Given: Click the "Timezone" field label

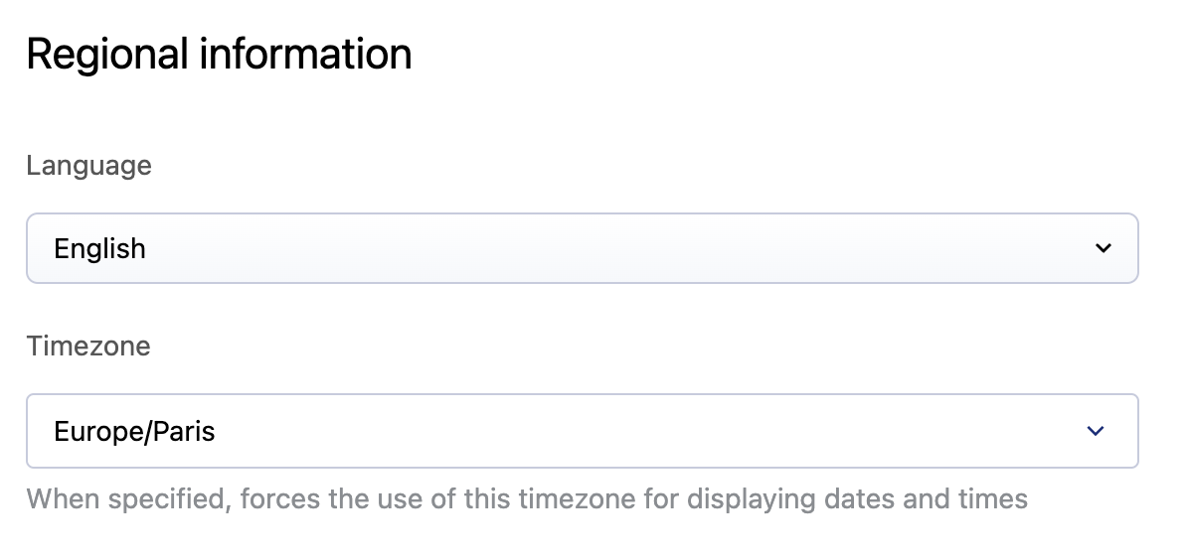Looking at the screenshot, I should click(88, 347).
